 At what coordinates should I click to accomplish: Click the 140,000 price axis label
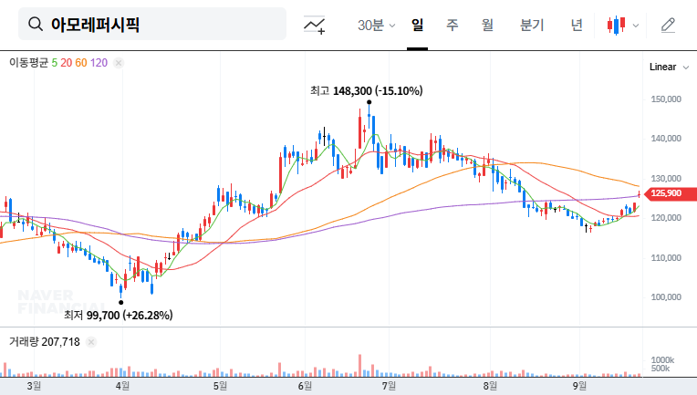coord(666,139)
